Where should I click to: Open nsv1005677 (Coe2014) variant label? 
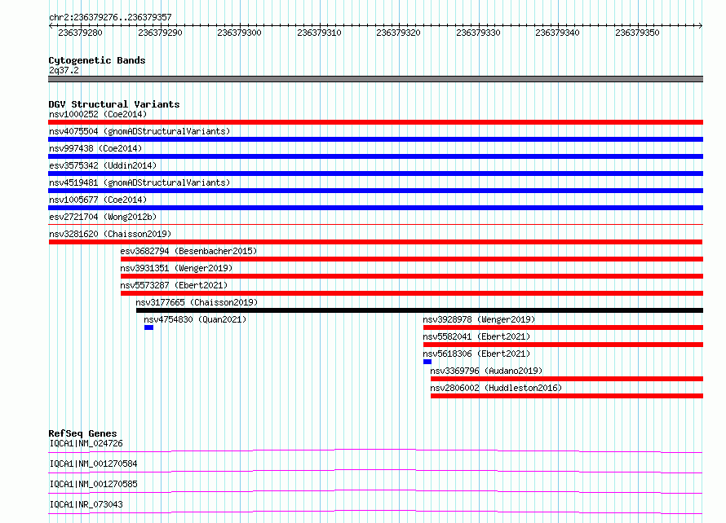(98, 200)
